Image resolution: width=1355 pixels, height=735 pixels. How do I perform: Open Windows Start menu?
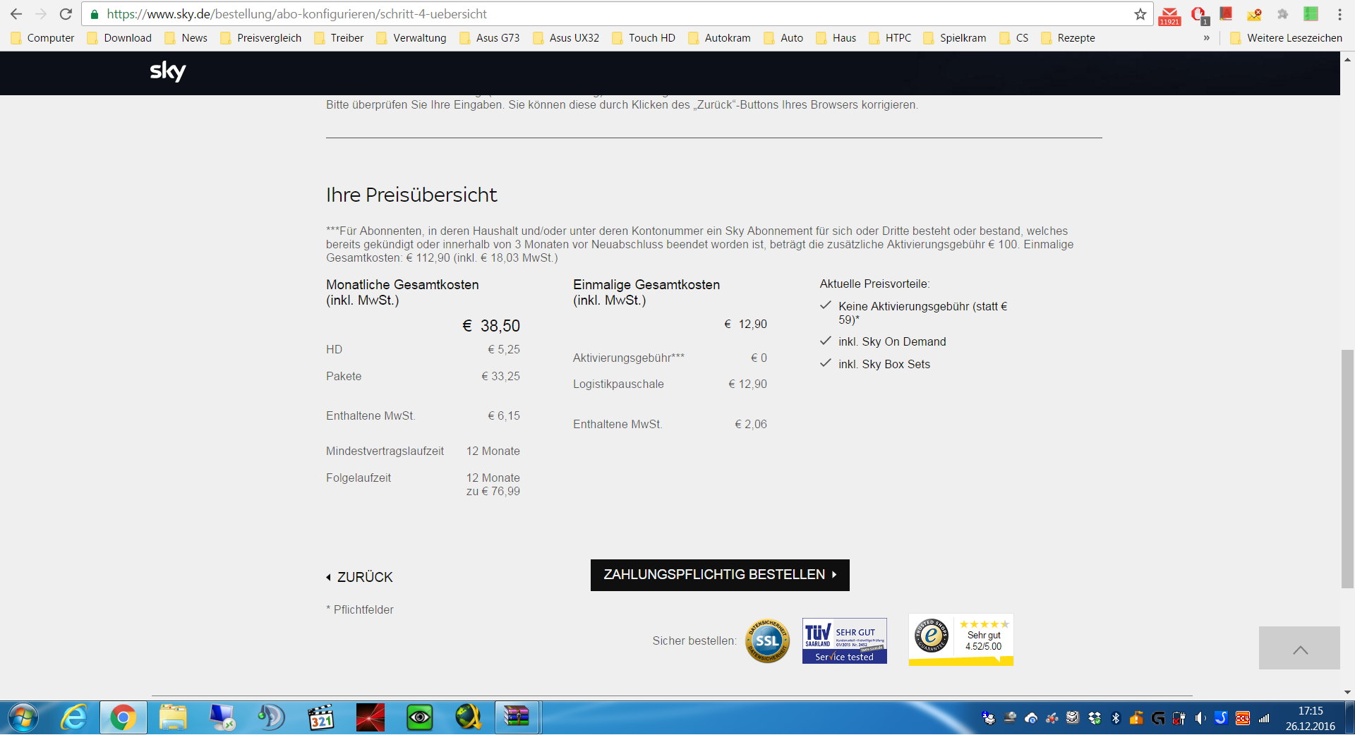click(x=23, y=718)
